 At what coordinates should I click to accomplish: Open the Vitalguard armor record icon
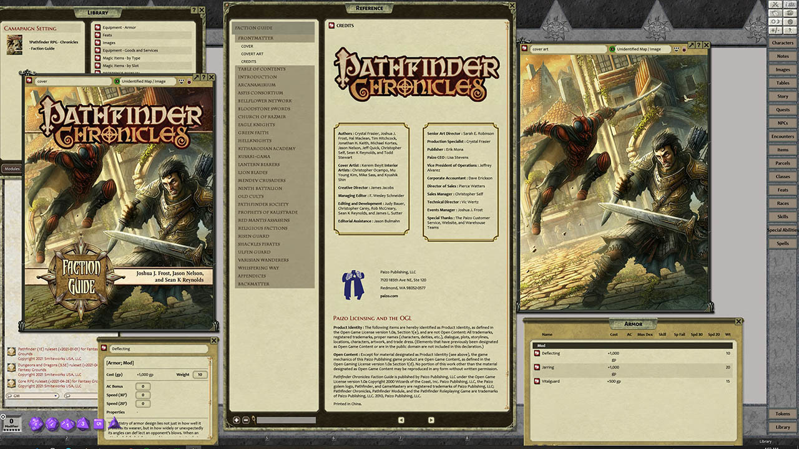(x=537, y=381)
